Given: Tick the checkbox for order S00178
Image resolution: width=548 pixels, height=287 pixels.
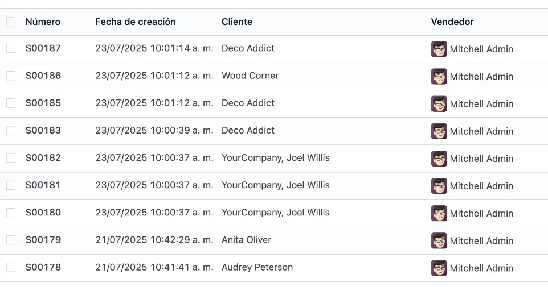Looking at the screenshot, I should pyautogui.click(x=11, y=267).
